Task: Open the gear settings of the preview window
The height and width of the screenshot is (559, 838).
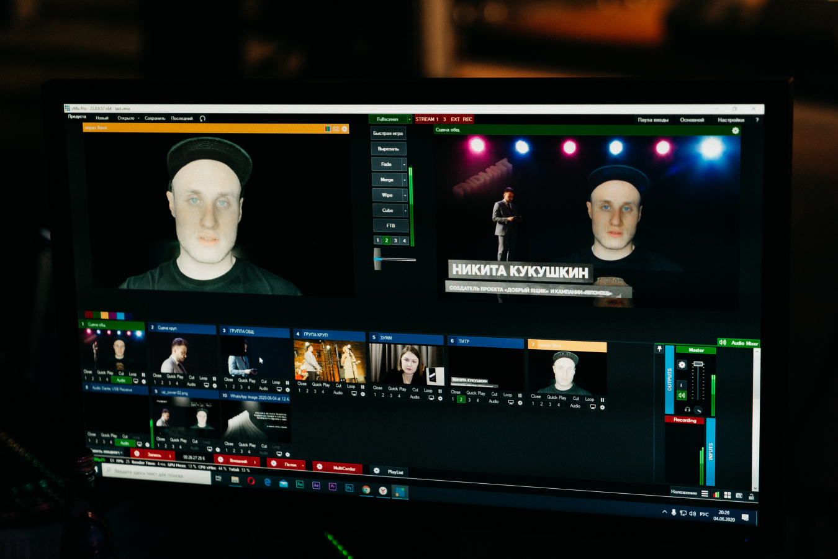Action: pos(345,129)
